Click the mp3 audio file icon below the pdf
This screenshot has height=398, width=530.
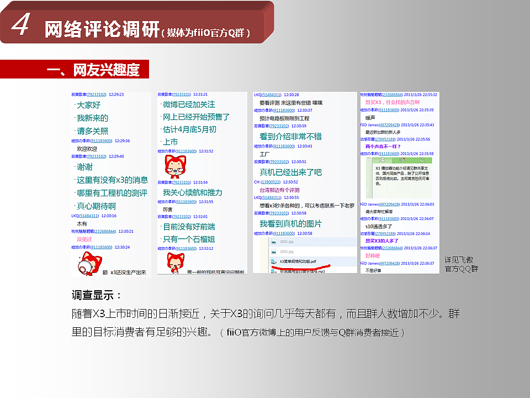tap(274, 270)
